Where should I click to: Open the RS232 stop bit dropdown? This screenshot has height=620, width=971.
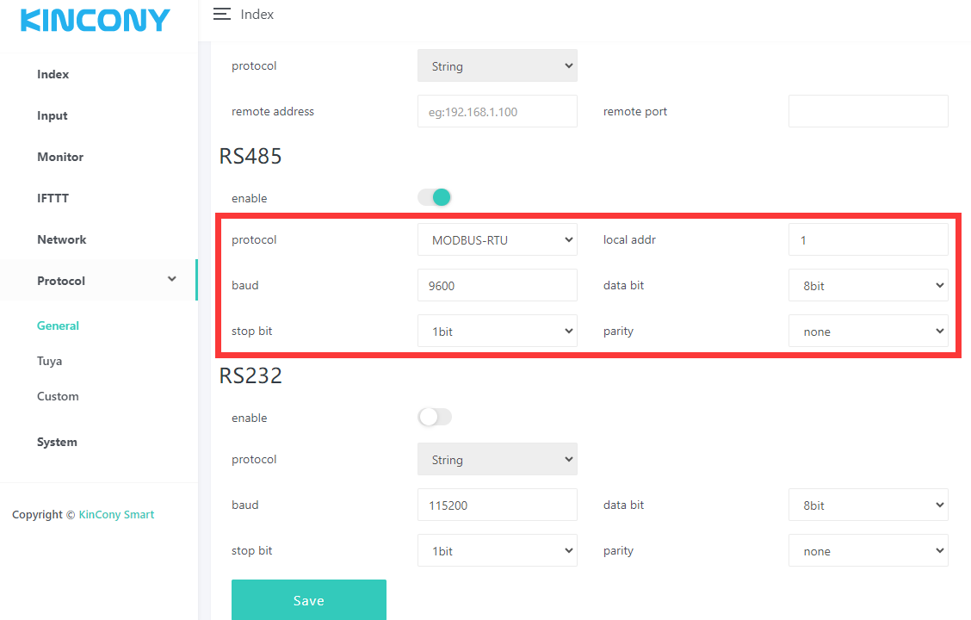pos(497,551)
